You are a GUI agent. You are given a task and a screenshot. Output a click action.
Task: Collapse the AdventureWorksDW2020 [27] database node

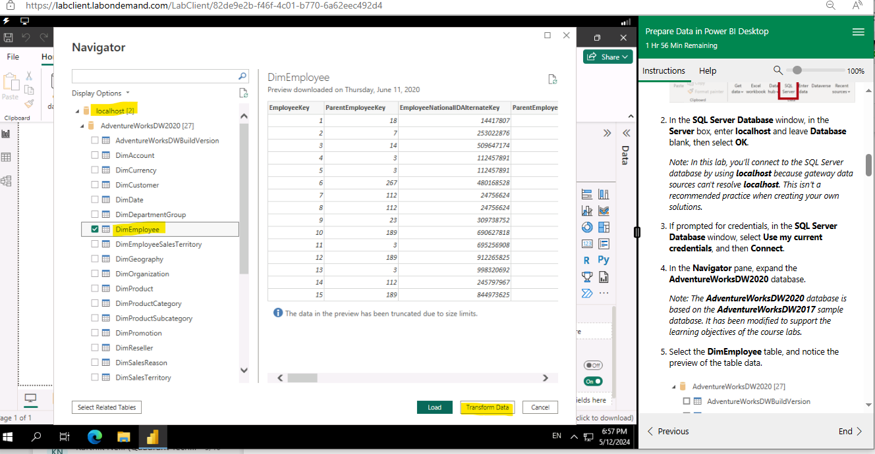82,126
